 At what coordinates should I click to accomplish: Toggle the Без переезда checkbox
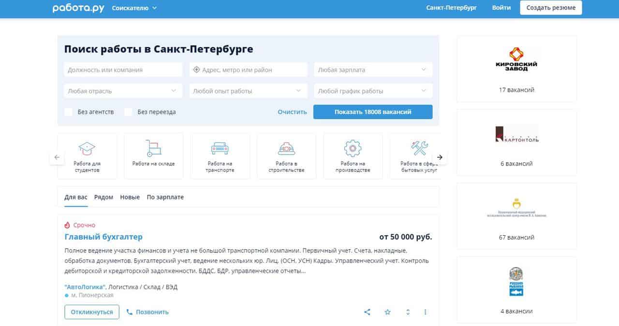pos(128,112)
